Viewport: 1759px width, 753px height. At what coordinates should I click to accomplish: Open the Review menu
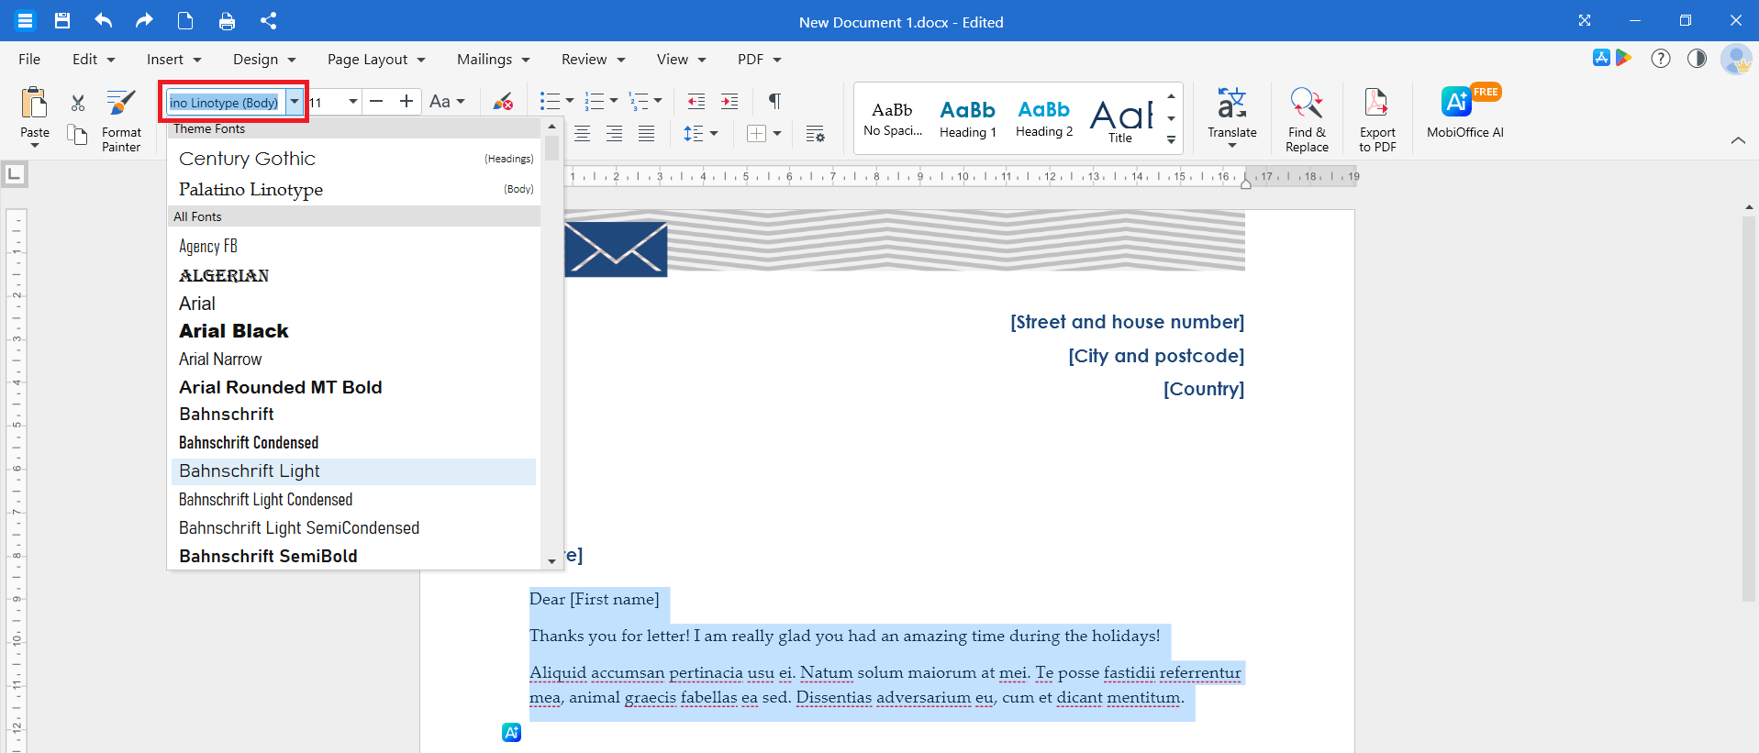593,59
